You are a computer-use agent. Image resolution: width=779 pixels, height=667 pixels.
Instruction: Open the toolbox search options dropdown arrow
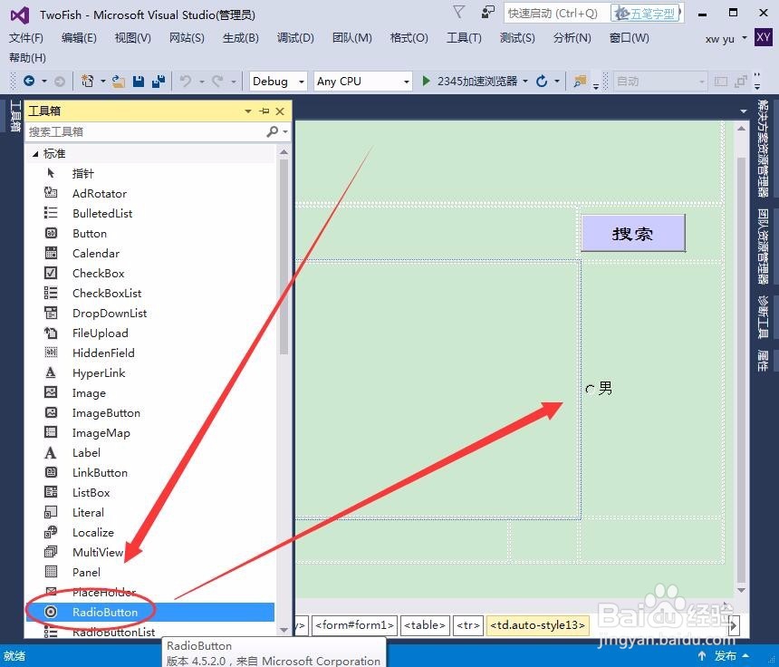(285, 131)
